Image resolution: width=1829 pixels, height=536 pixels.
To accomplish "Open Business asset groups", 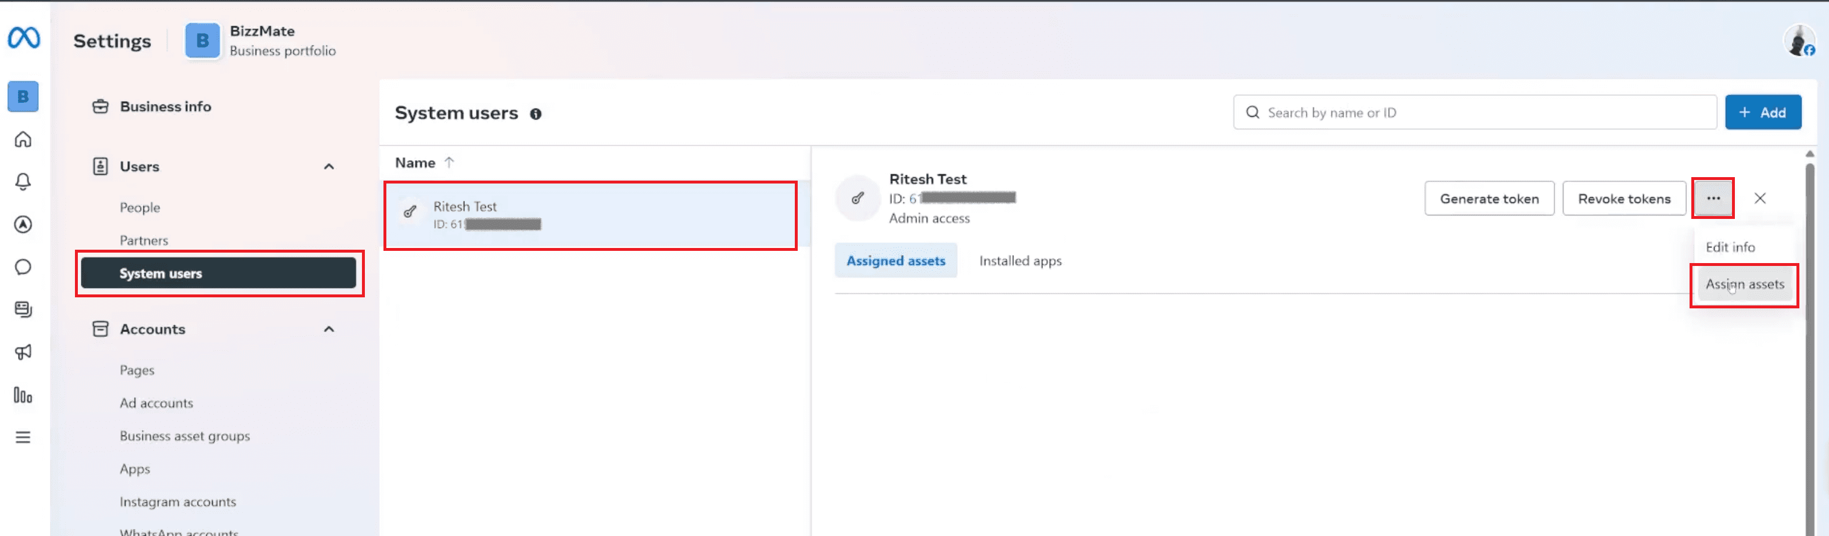I will click(x=185, y=436).
